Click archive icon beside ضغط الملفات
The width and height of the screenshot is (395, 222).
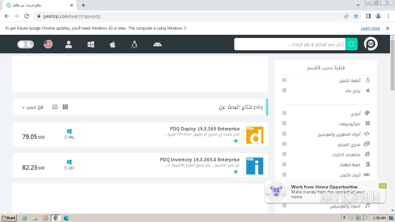coord(368,164)
